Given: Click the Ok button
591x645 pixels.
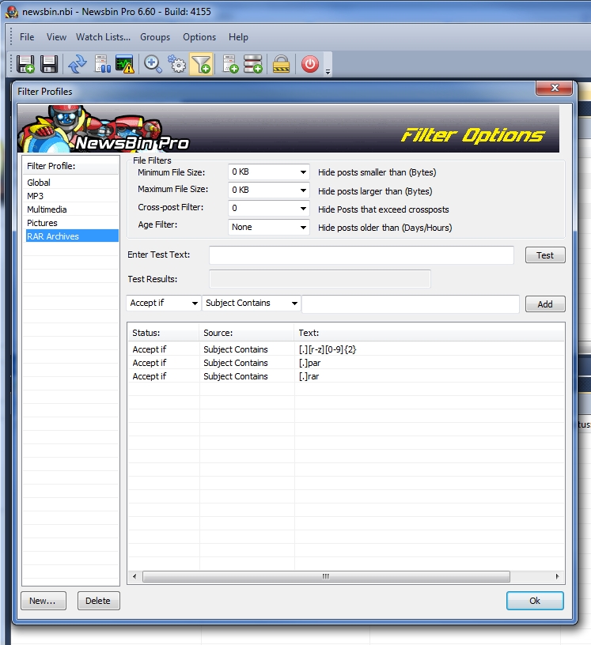Looking at the screenshot, I should [x=535, y=601].
